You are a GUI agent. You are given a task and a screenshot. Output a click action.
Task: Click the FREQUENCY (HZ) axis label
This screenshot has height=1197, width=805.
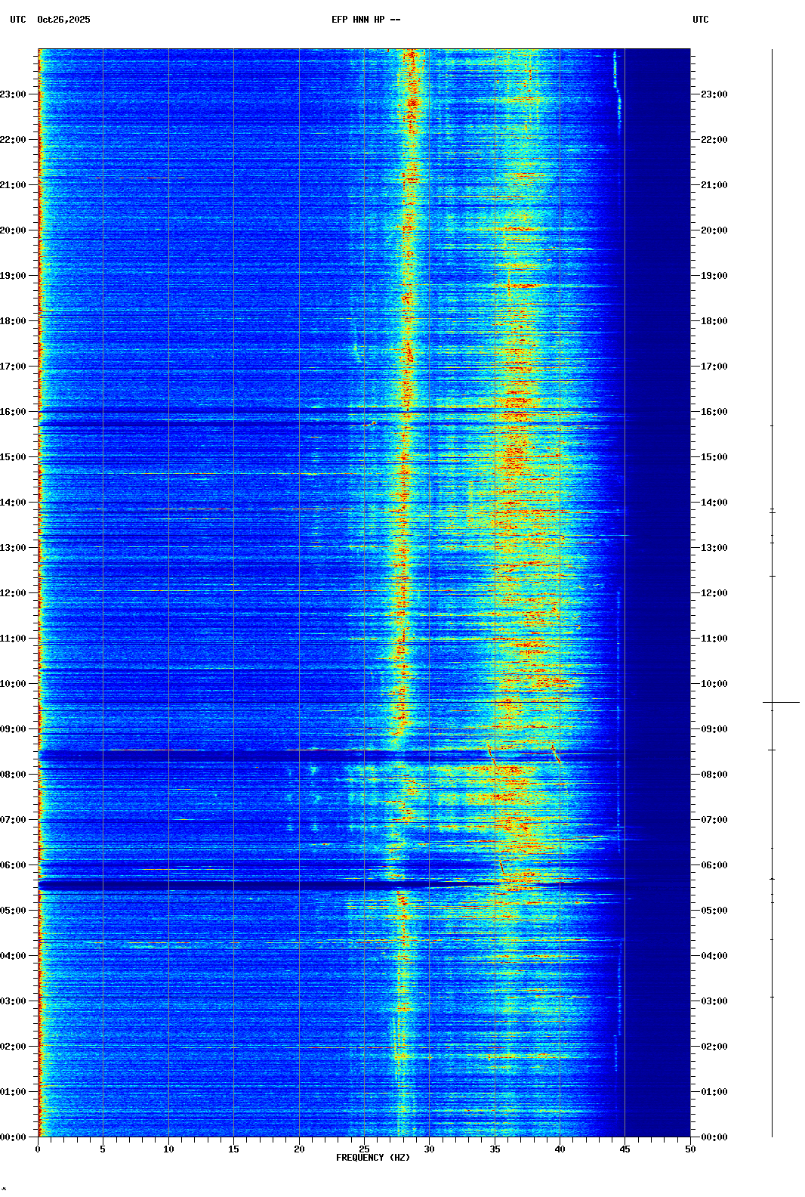pos(372,1158)
